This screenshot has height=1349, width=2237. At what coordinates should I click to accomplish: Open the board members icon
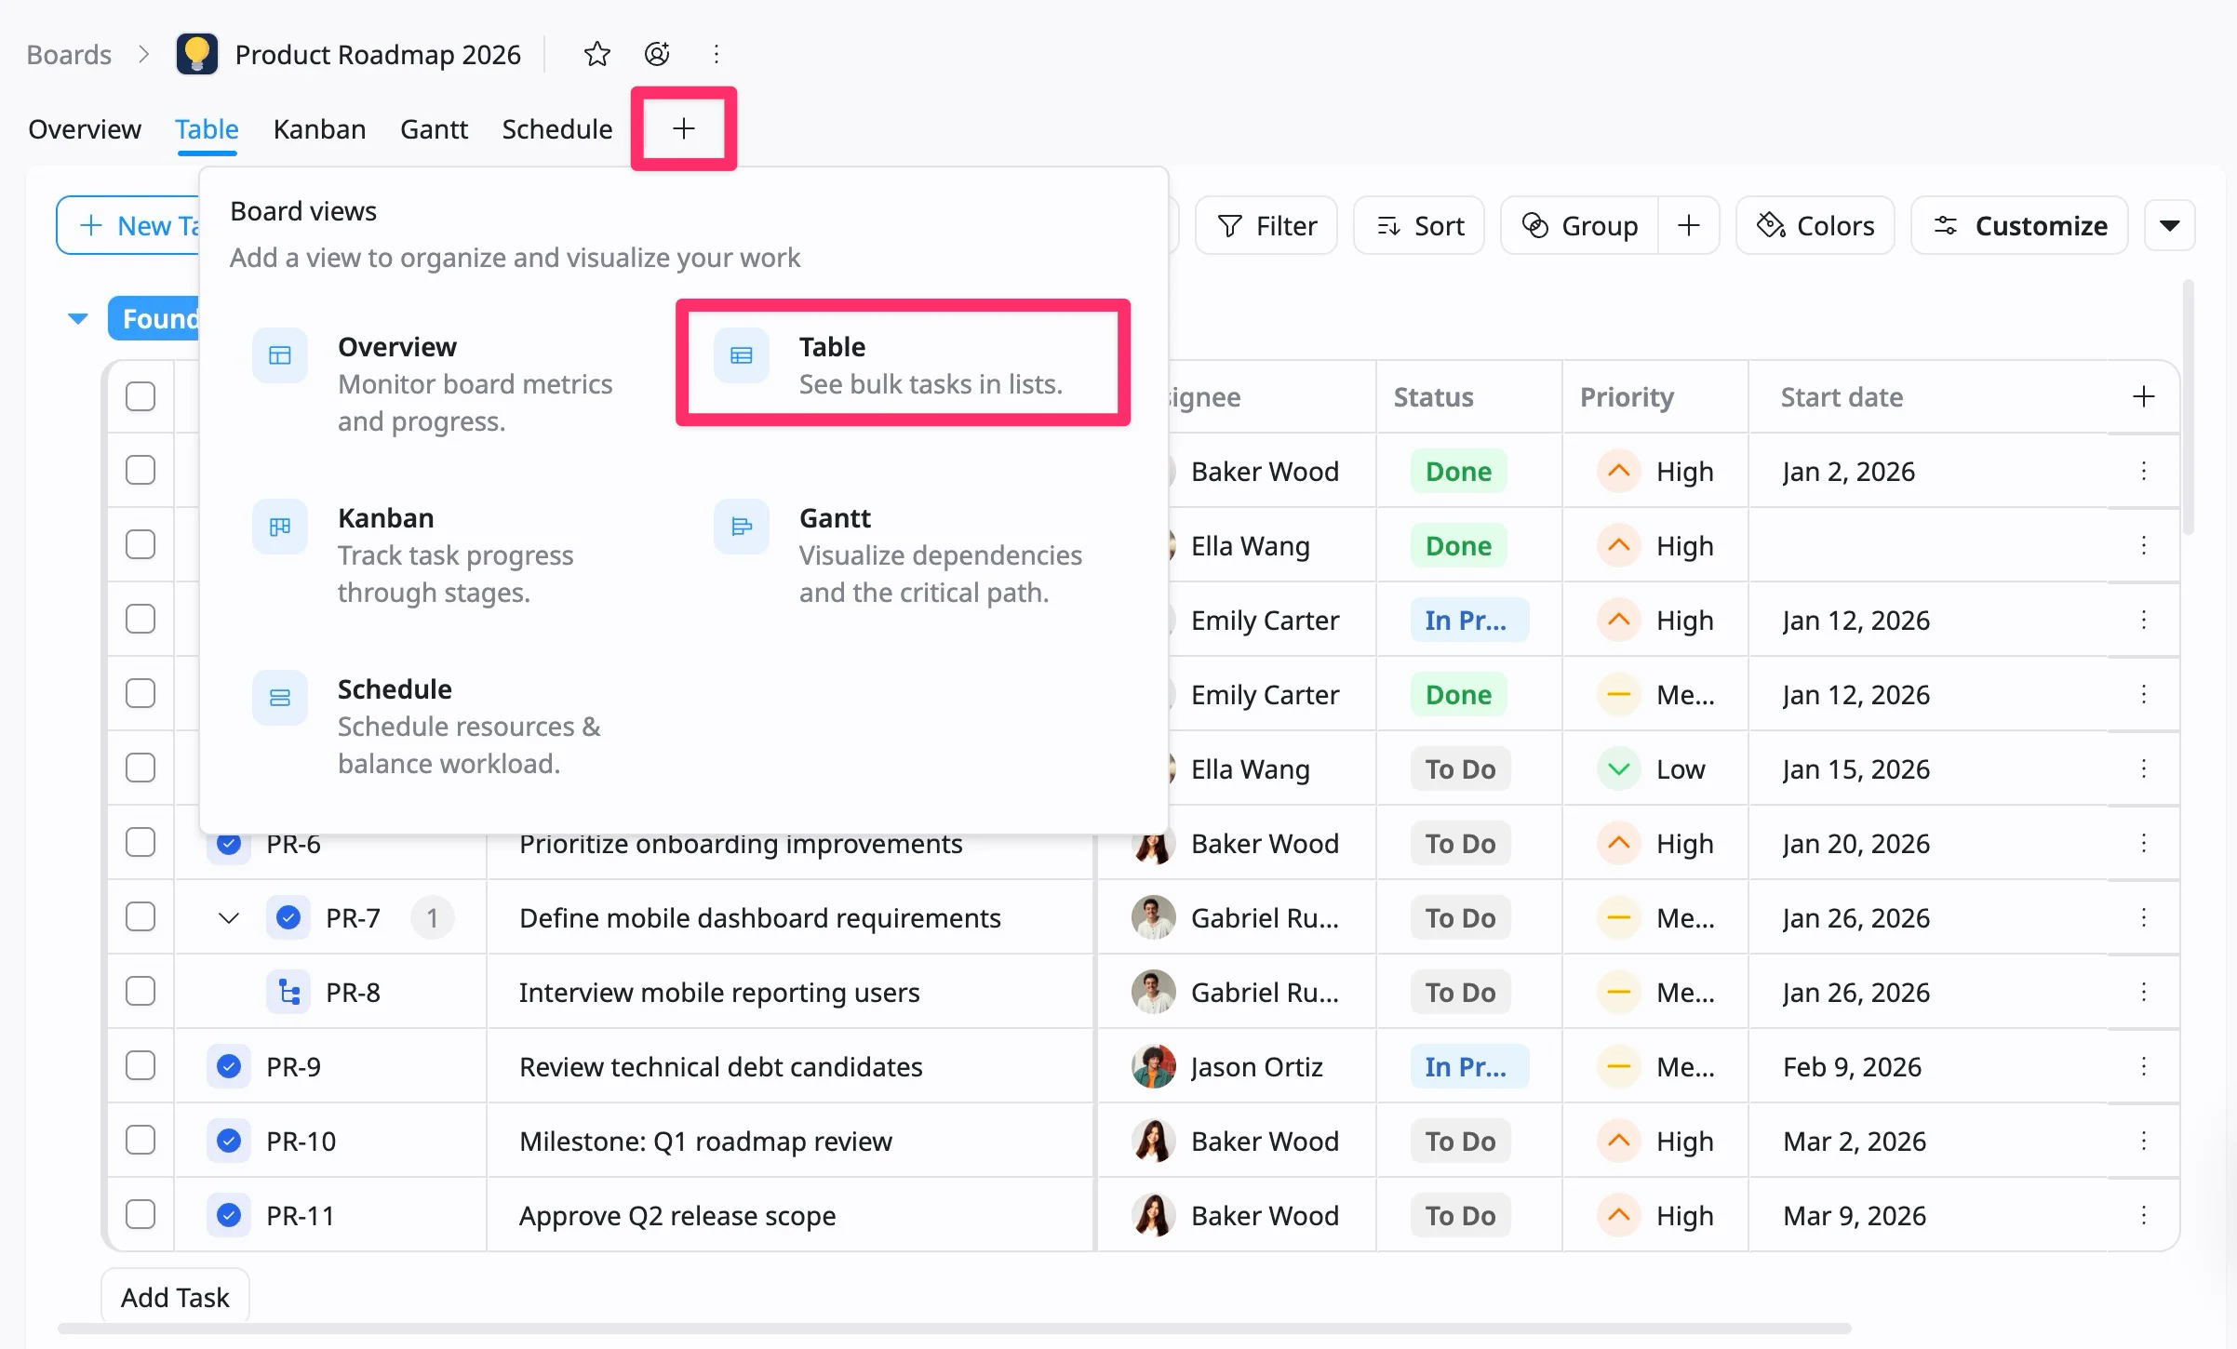657,54
